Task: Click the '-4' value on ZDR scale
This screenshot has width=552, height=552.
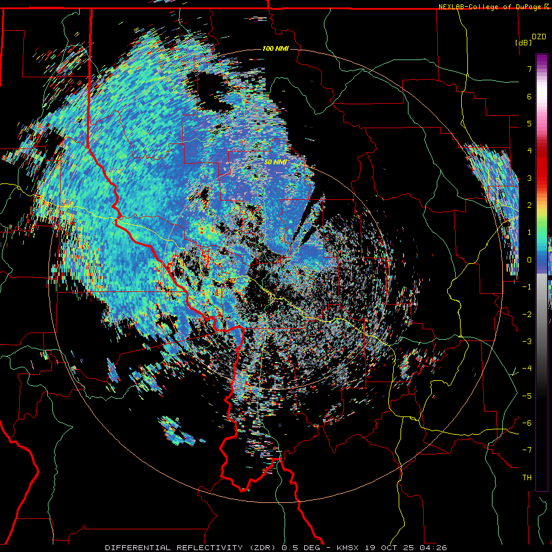Action: [x=527, y=369]
